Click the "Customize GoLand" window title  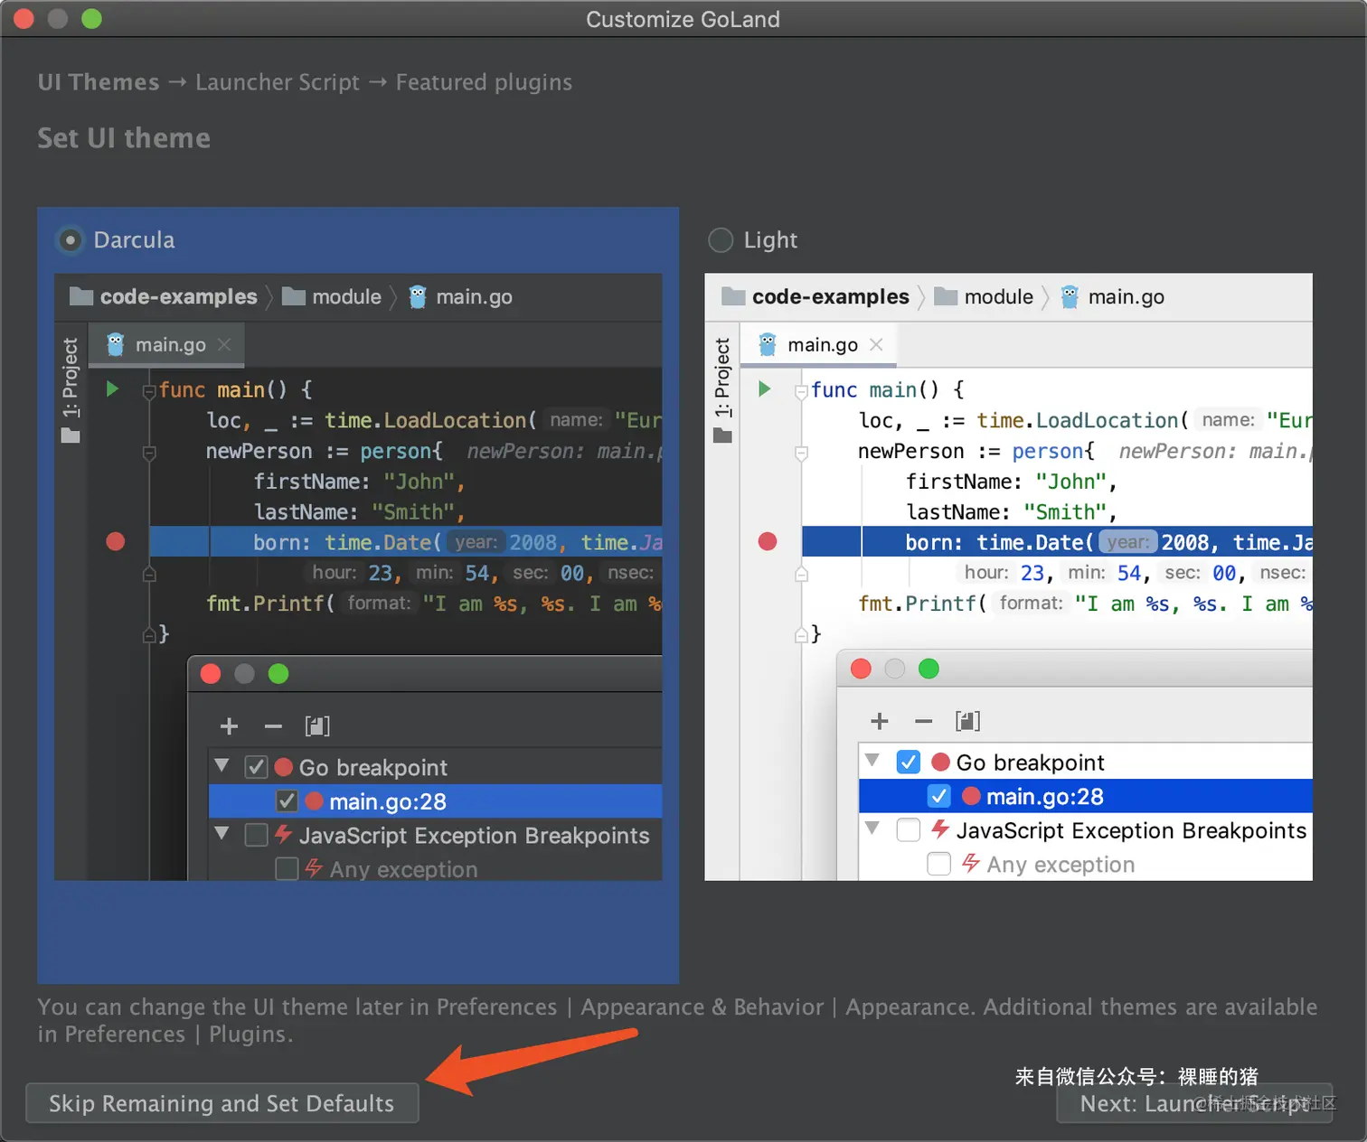[x=683, y=19]
